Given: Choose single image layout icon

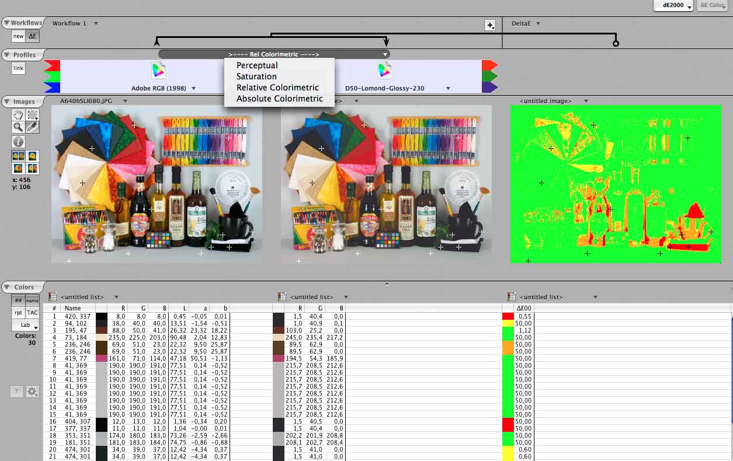Looking at the screenshot, I should 33,156.
